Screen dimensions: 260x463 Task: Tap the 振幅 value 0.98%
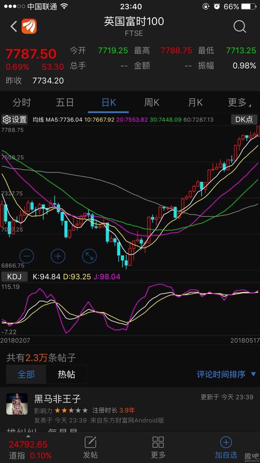click(x=244, y=66)
